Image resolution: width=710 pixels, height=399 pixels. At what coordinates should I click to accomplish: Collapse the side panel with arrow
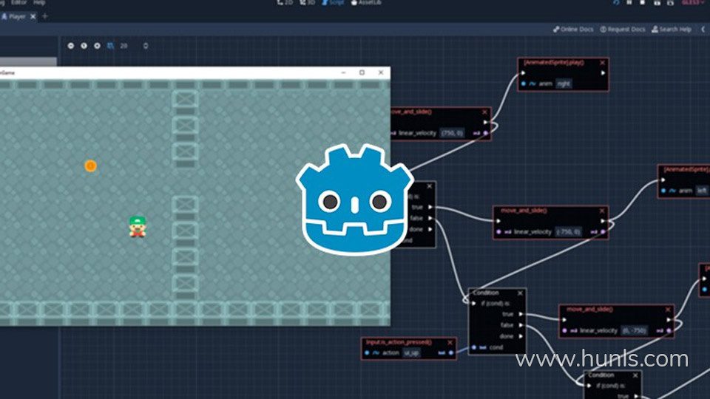703,30
